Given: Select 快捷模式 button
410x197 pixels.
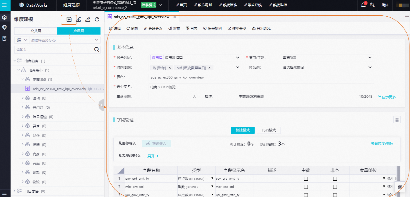Looking at the screenshot, I should coord(243,130).
